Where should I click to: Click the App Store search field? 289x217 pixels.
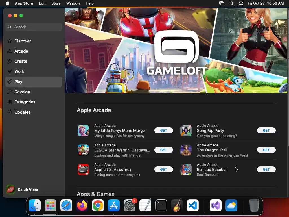(x=34, y=27)
